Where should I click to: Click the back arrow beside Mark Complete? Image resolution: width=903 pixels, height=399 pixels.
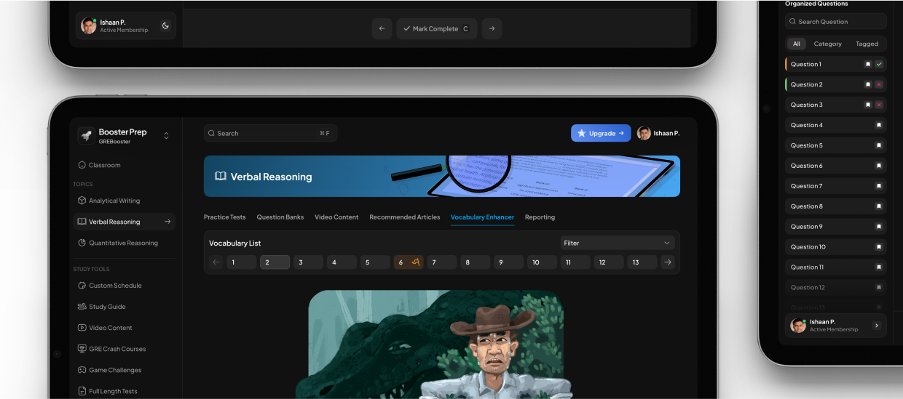(382, 29)
